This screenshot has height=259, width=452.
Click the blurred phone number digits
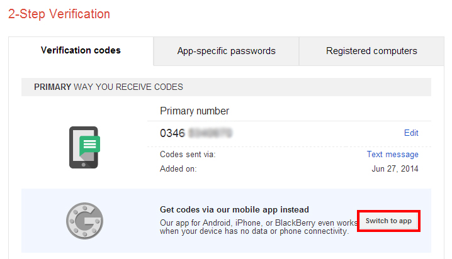[210, 133]
